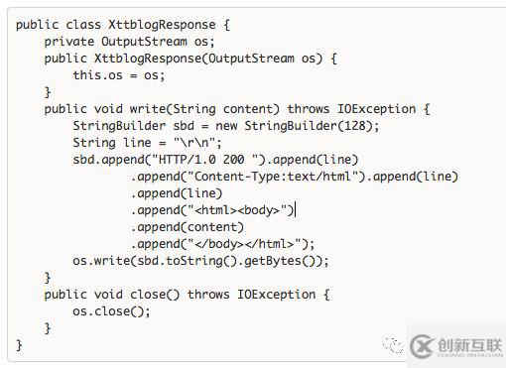
Task: Click the new StringBuilder(128) expression
Action: coord(294,126)
